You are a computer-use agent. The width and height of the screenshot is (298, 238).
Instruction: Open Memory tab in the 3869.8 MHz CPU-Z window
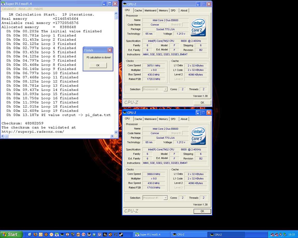(x=164, y=119)
